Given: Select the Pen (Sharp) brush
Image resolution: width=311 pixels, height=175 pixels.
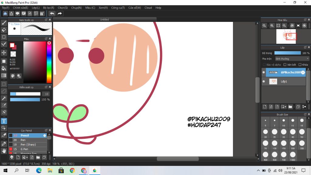Looking at the screenshot, I should click(x=28, y=145).
